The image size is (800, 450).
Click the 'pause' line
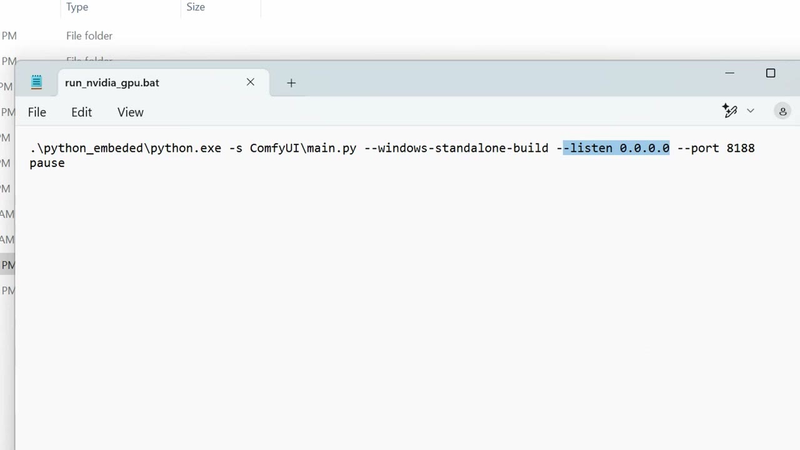click(x=47, y=163)
